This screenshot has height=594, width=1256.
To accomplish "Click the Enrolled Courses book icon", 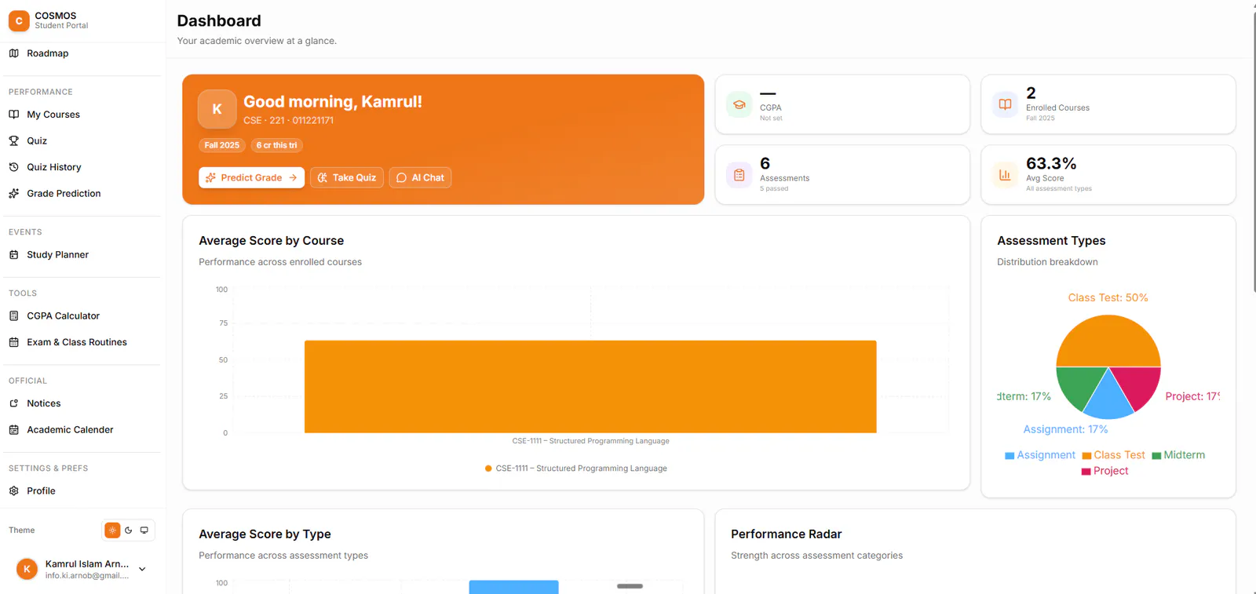I will pos(1005,104).
